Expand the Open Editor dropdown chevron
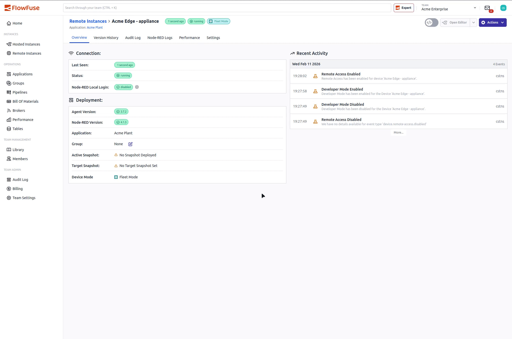This screenshot has height=339, width=512. (473, 23)
